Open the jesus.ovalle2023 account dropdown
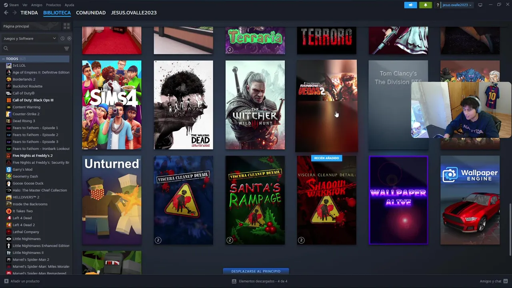The height and width of the screenshot is (288, 512). (x=457, y=5)
